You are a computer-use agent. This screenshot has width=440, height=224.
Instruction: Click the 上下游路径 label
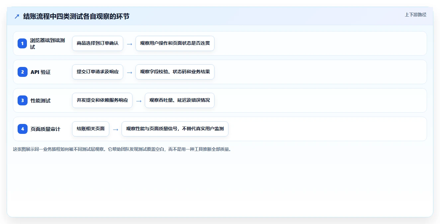[x=415, y=15]
